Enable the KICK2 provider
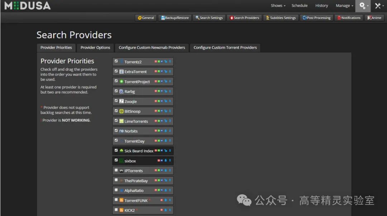The image size is (387, 216). 116,210
